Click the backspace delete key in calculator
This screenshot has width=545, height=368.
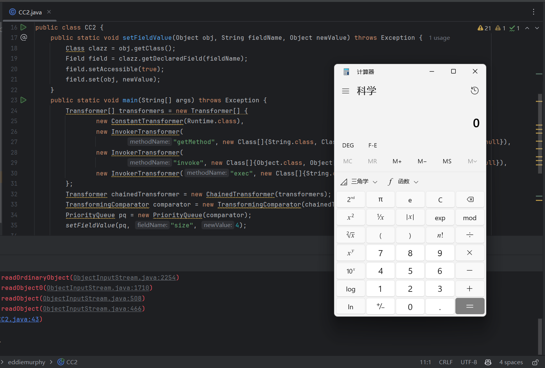point(470,200)
